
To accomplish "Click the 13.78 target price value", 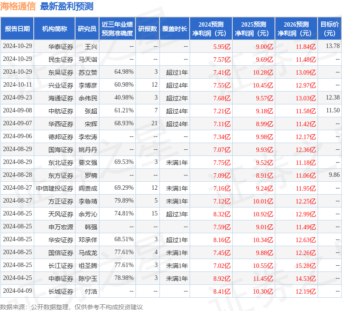I will (x=333, y=46).
